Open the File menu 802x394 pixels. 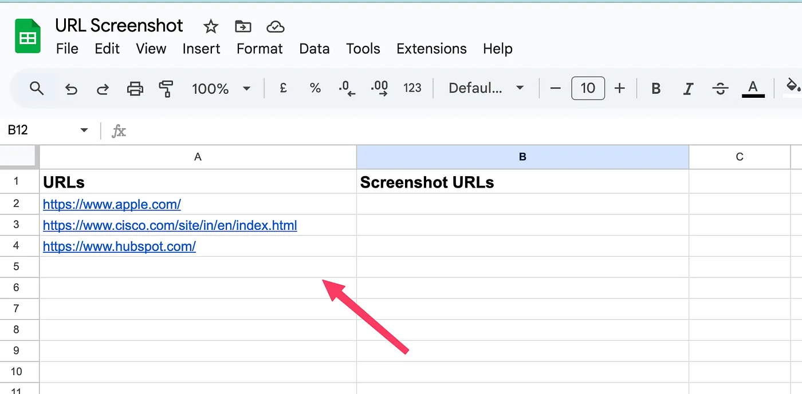coord(67,49)
